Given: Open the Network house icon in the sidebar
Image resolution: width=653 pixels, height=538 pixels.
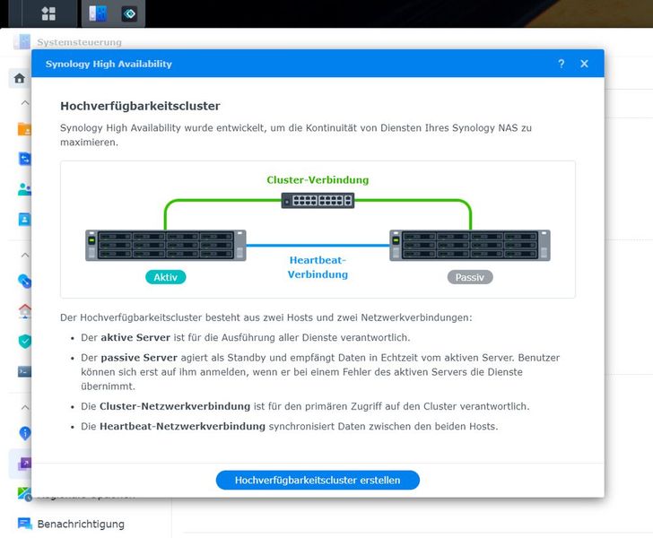Looking at the screenshot, I should pyautogui.click(x=24, y=311).
